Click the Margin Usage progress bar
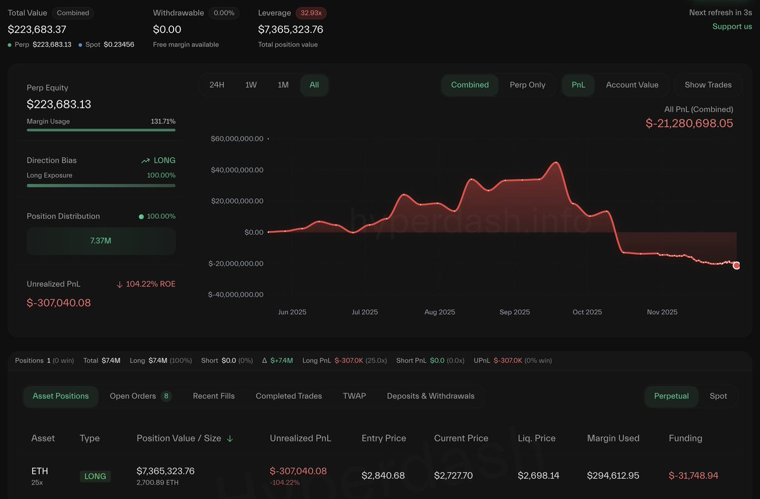 tap(101, 130)
